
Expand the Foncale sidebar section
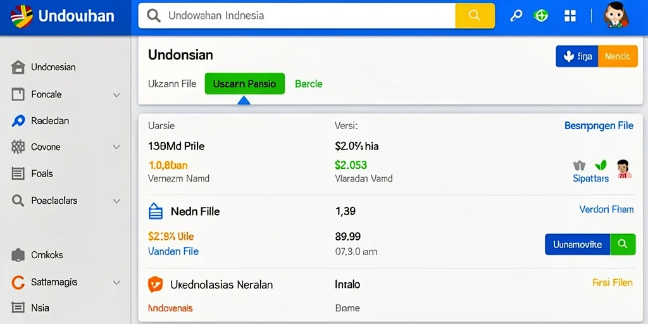(116, 95)
